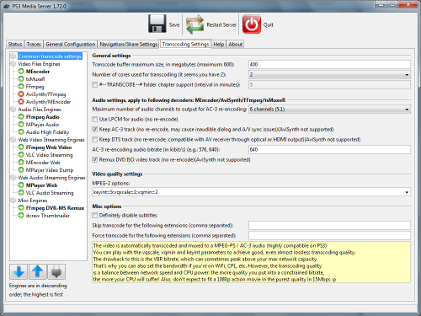Click green icon beside VLC Video Streaming
This screenshot has height=316, width=421.
click(21, 155)
